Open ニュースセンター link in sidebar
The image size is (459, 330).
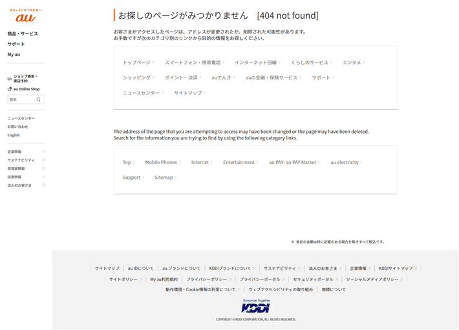(x=21, y=118)
